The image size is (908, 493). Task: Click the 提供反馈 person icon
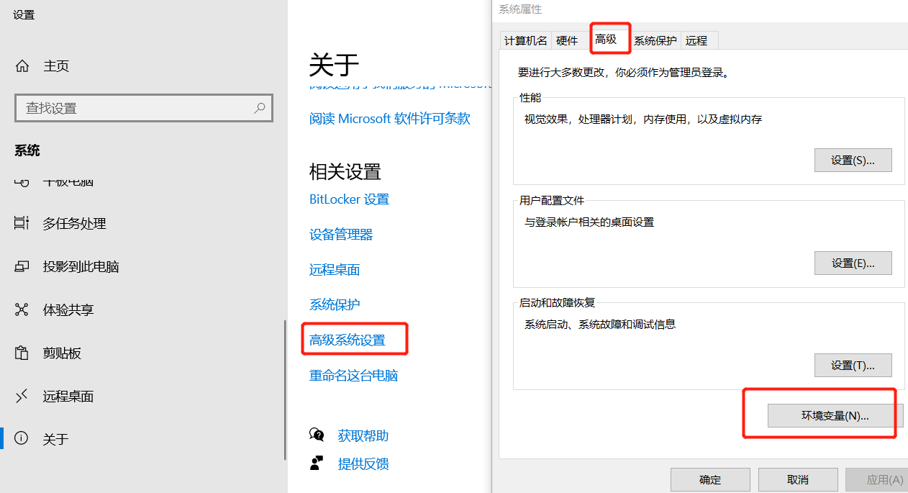pyautogui.click(x=317, y=463)
